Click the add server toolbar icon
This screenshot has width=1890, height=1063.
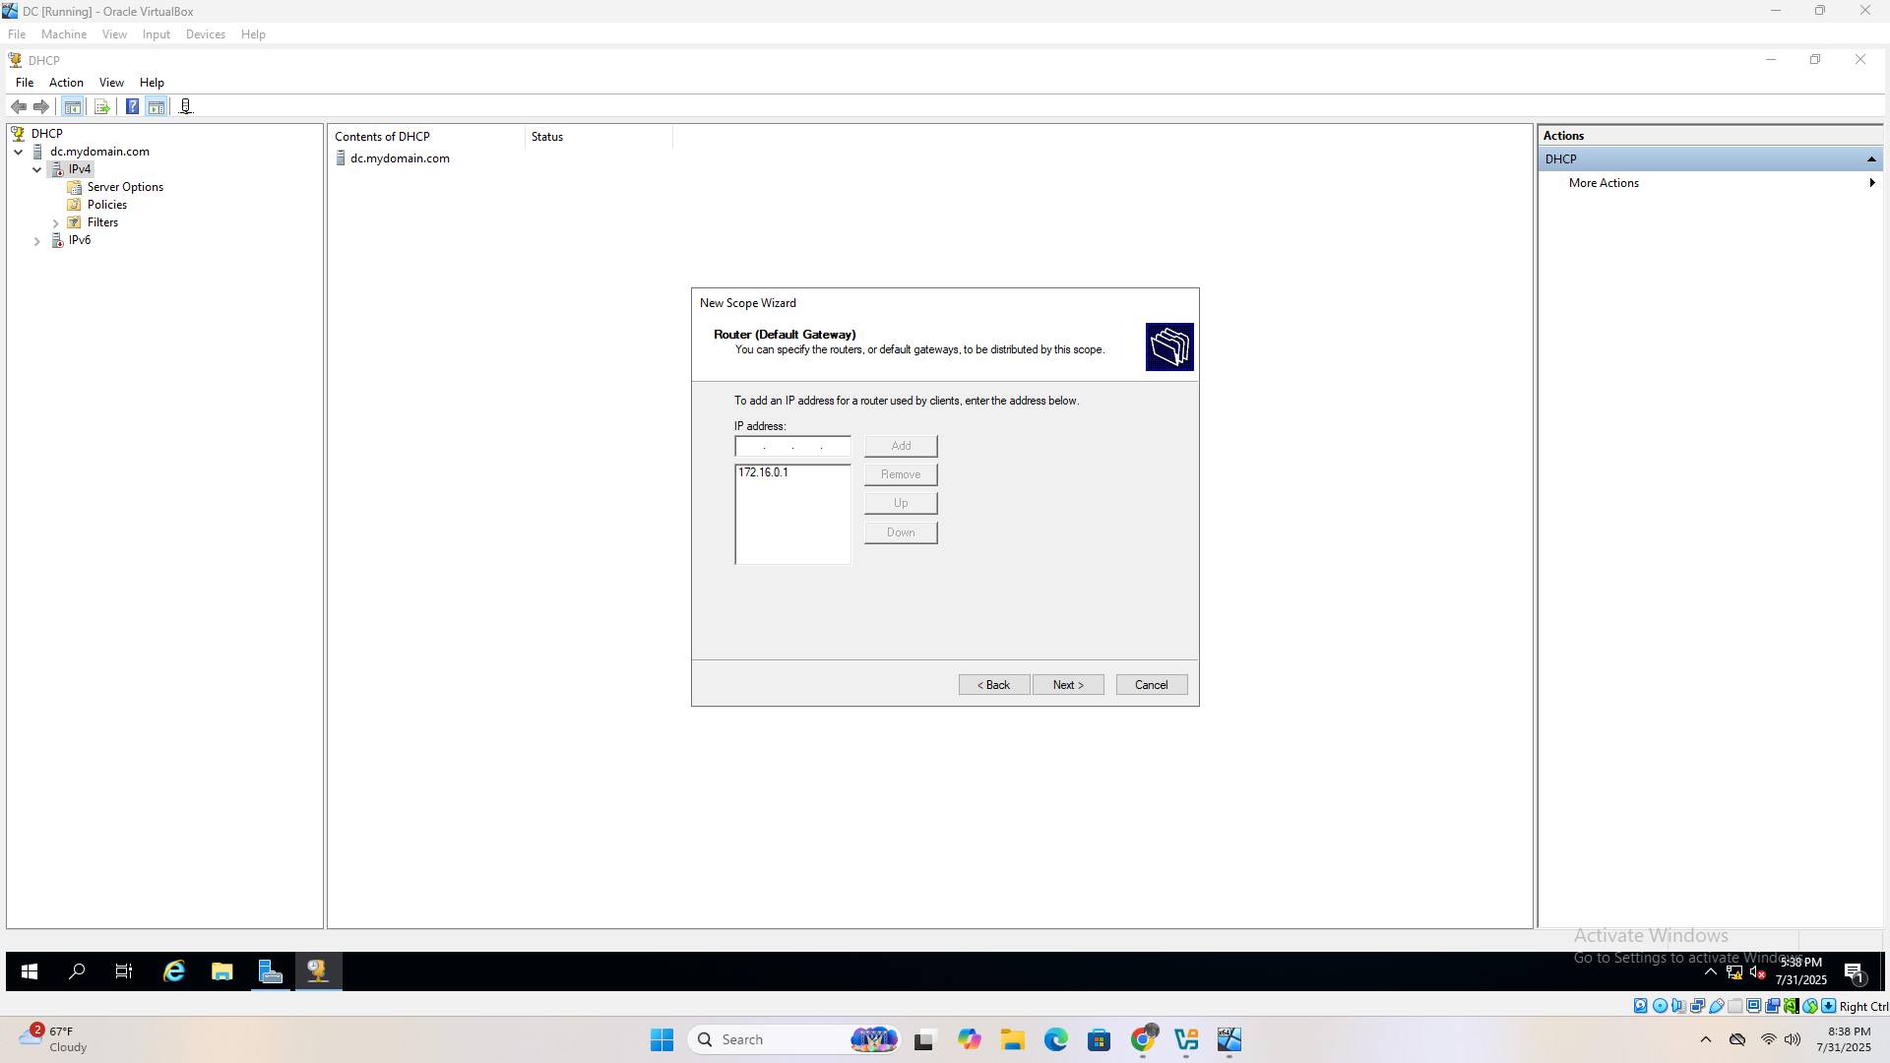click(x=186, y=106)
